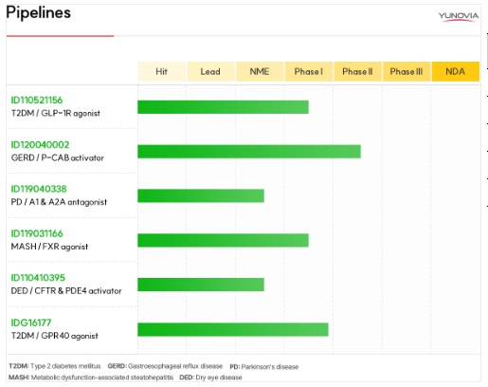Image resolution: width=488 pixels, height=387 pixels.
Task: Open pipeline ID119031166 link
Action: coord(37,233)
